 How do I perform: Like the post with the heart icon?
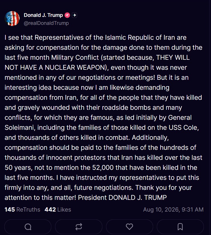point(129,227)
